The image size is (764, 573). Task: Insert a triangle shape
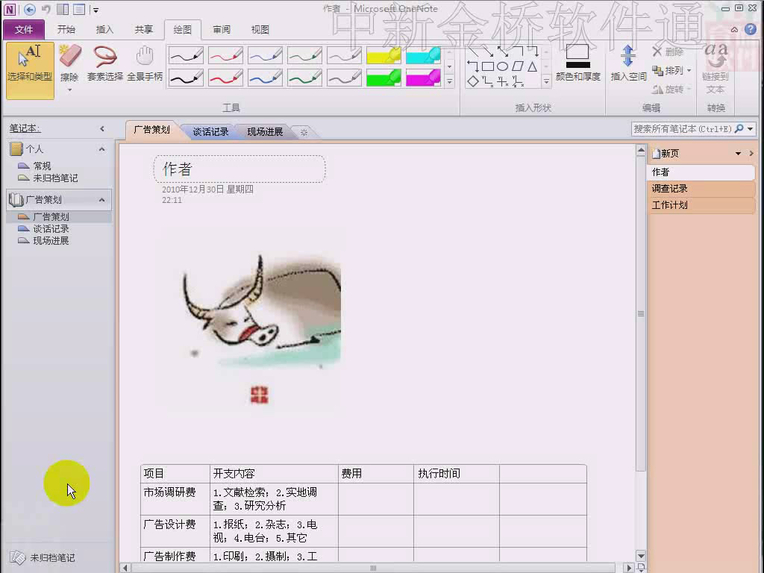[x=532, y=66]
